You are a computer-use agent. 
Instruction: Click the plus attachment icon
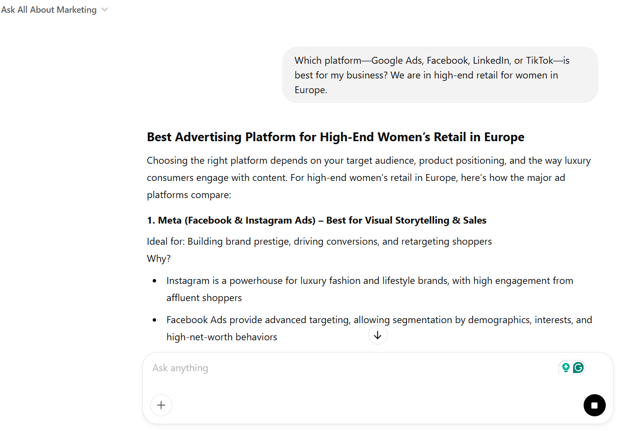(161, 405)
